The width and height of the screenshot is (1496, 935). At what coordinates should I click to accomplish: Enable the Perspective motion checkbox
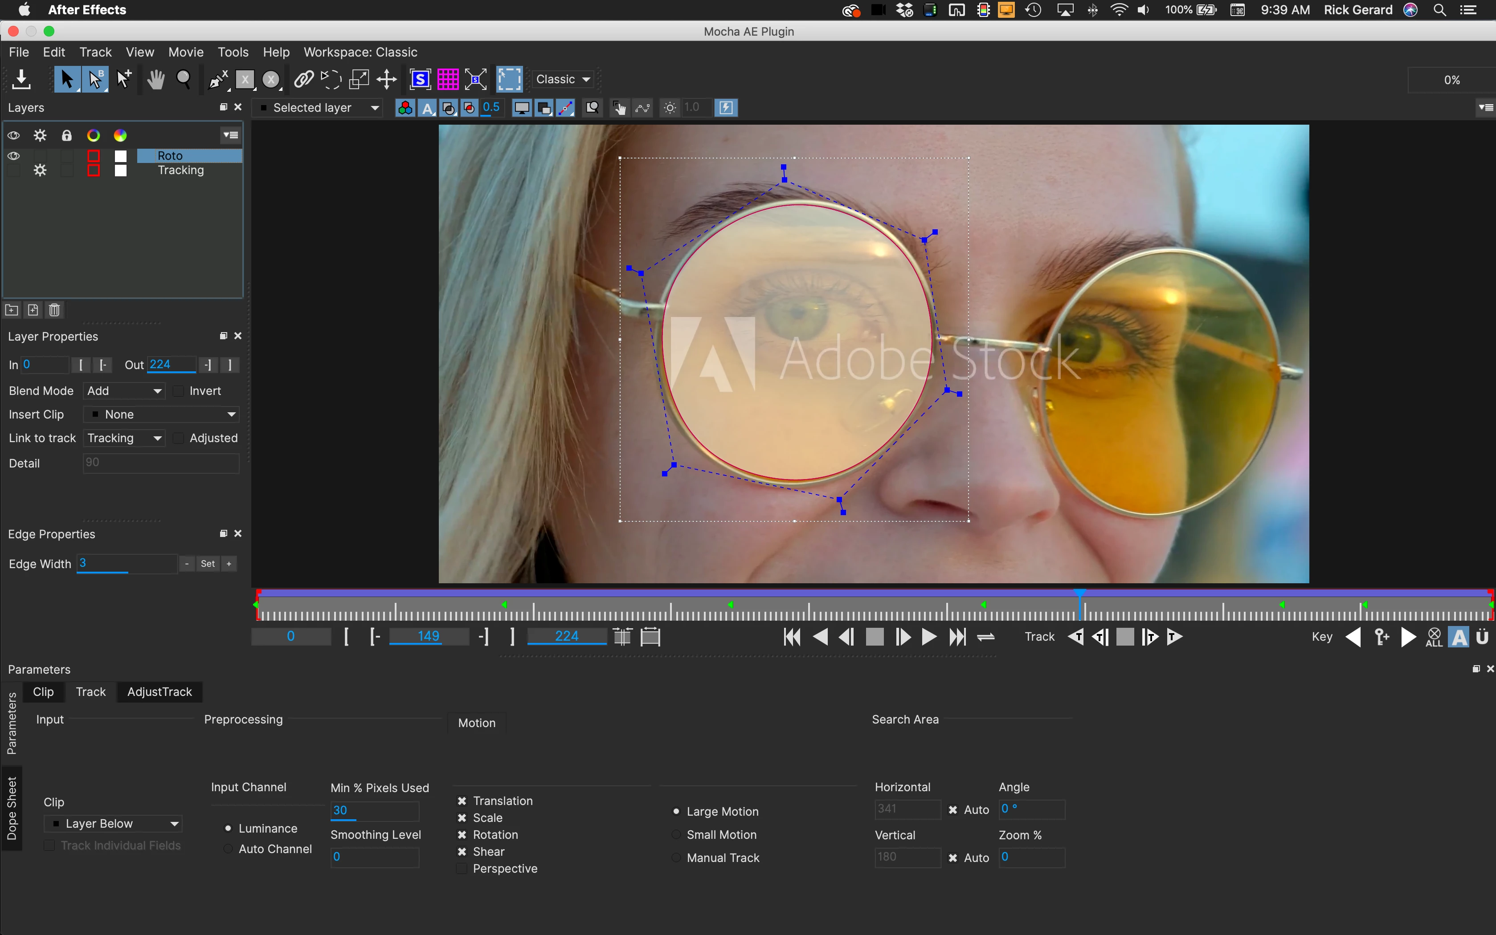(x=462, y=869)
